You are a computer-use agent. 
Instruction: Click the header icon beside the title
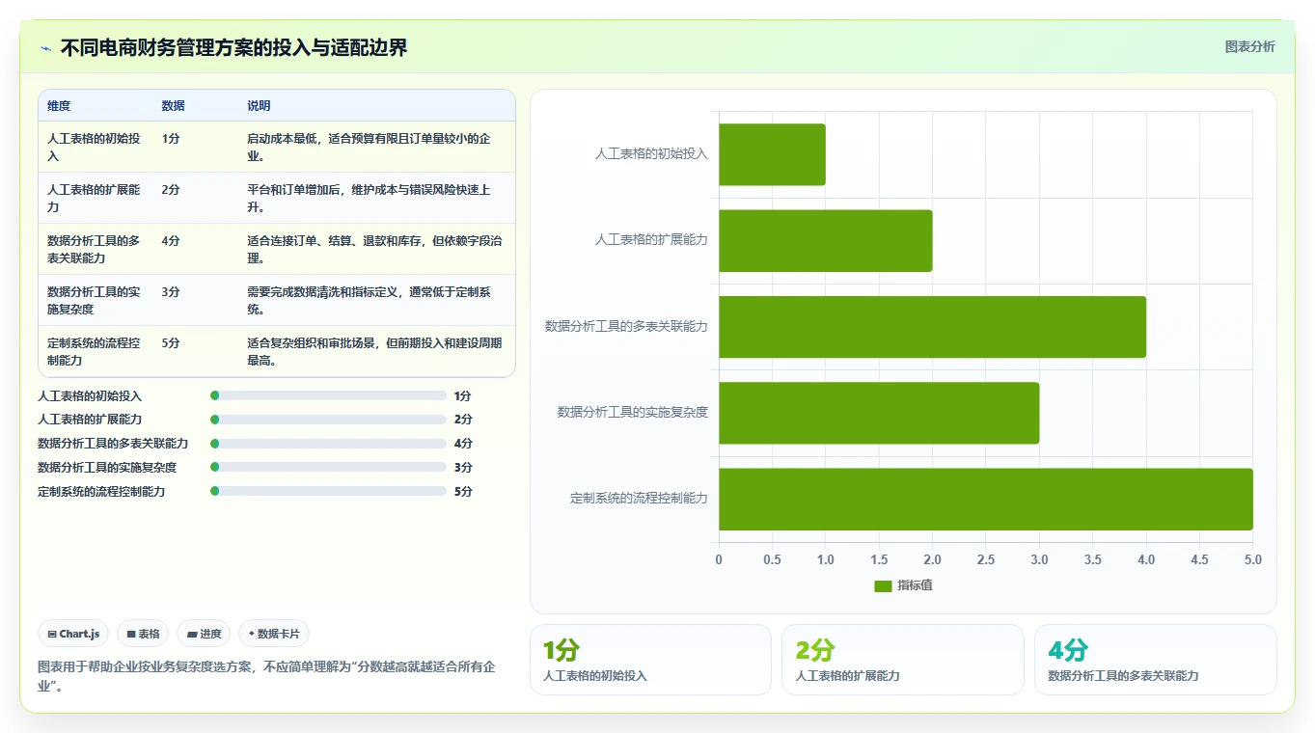pos(46,48)
